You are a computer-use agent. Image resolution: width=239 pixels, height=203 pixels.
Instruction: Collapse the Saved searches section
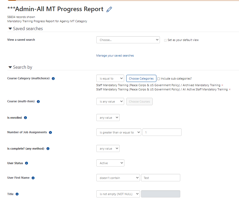[x=10, y=29]
